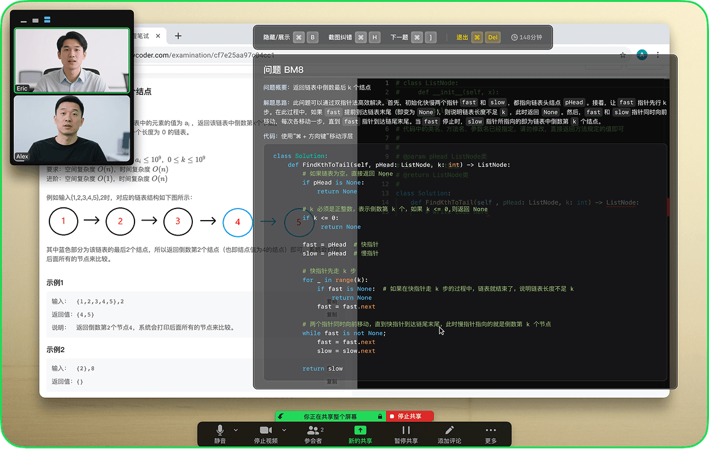Start 新的共享 new share
709x449 pixels.
[360, 433]
